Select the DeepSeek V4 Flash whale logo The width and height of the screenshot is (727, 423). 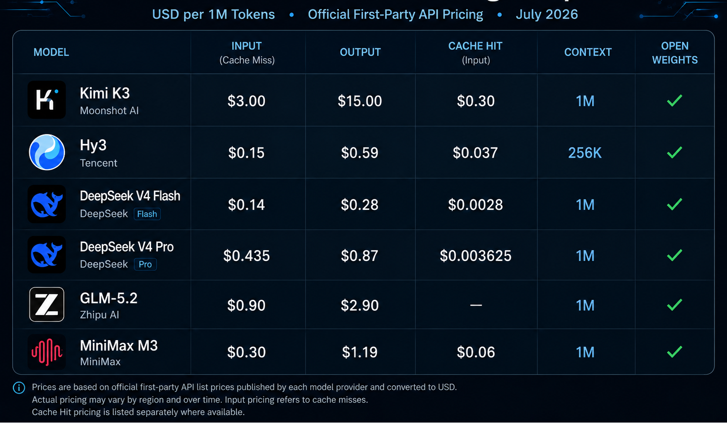point(46,204)
